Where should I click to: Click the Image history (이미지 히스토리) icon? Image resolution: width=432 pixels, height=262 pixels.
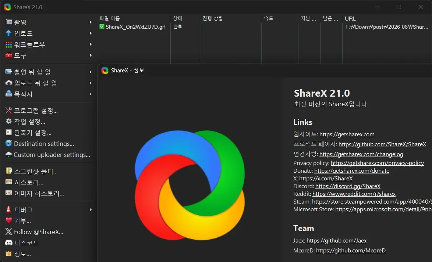tap(9, 193)
